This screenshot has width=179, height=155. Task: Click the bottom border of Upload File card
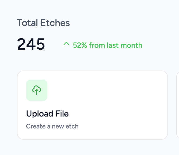[92, 139]
